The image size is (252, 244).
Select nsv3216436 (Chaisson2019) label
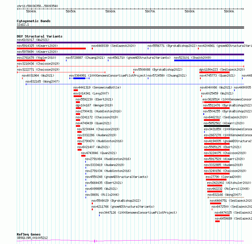[38, 64]
